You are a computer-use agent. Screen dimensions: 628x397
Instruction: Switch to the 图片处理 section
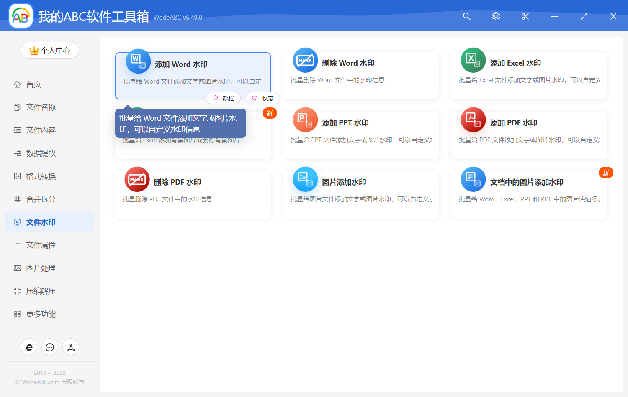tap(41, 268)
